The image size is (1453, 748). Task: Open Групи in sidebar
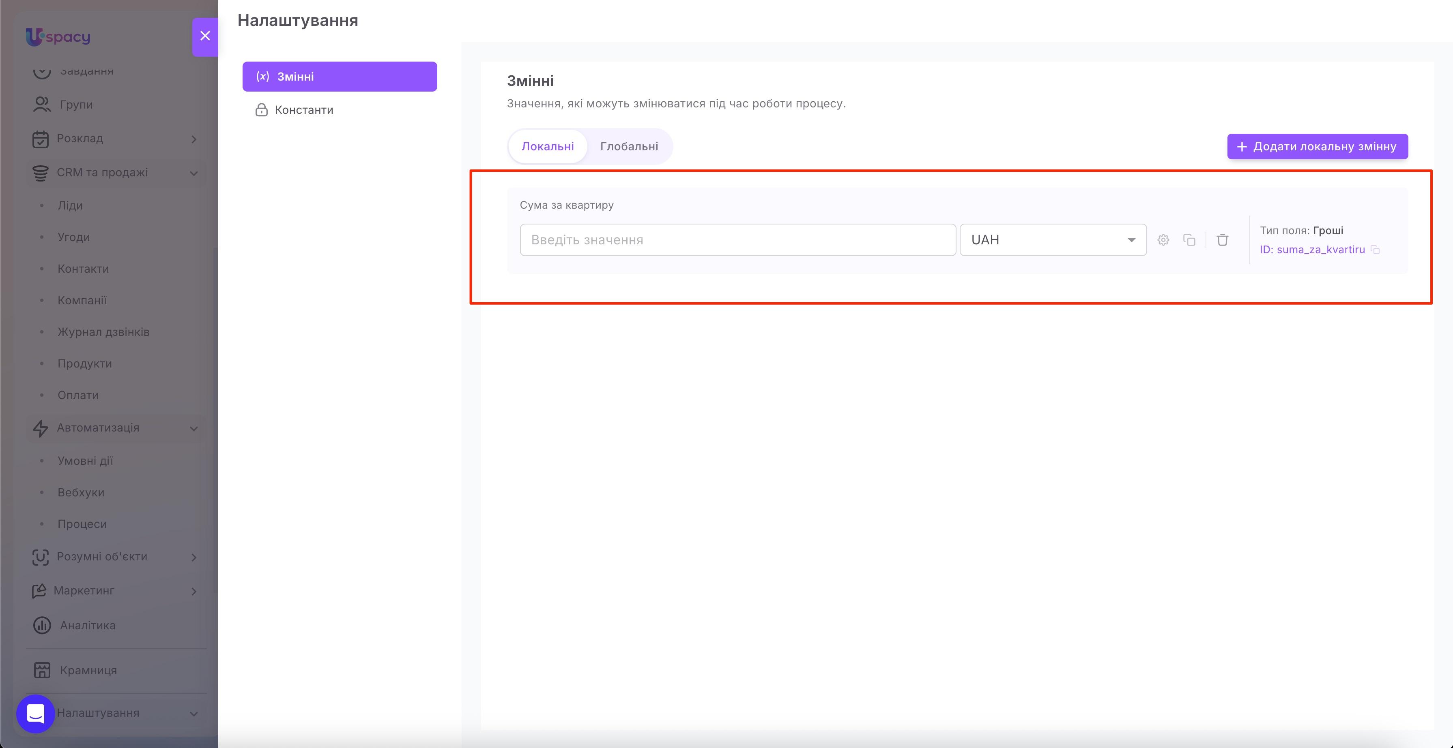click(76, 105)
